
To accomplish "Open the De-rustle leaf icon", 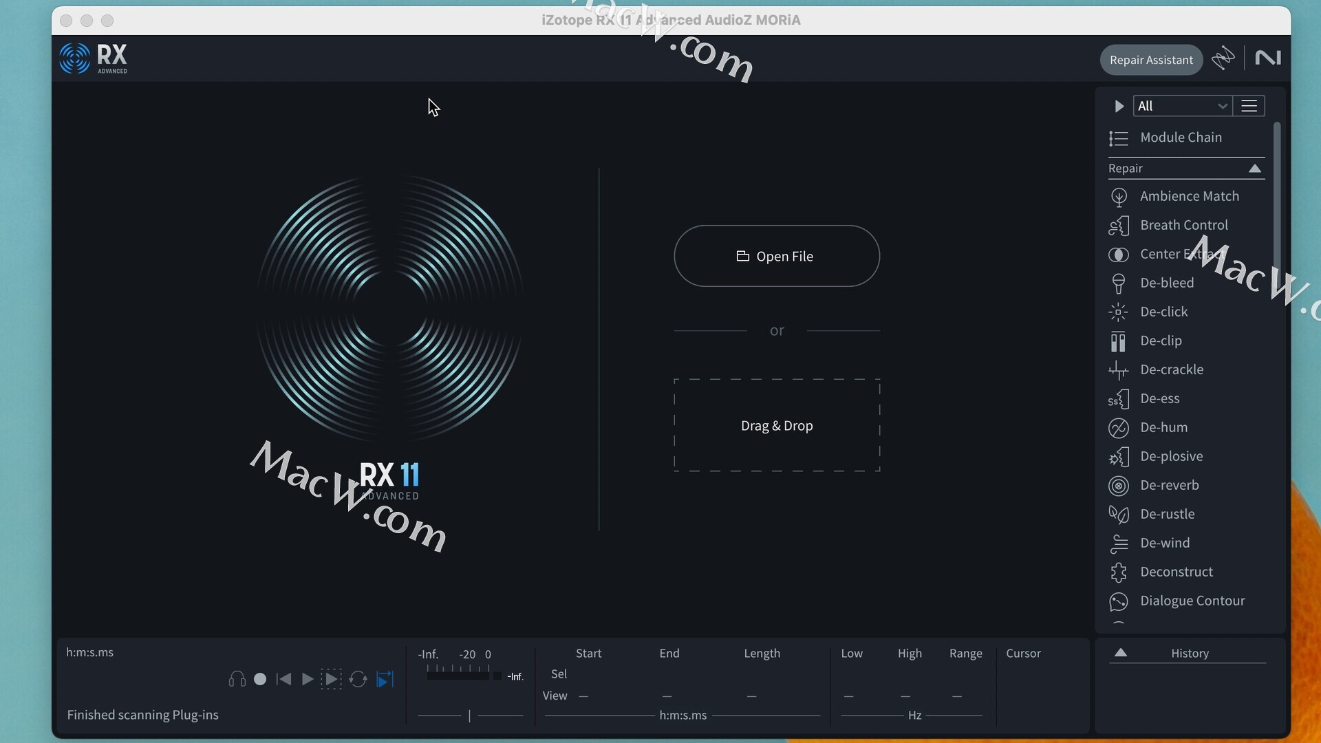I will point(1119,515).
